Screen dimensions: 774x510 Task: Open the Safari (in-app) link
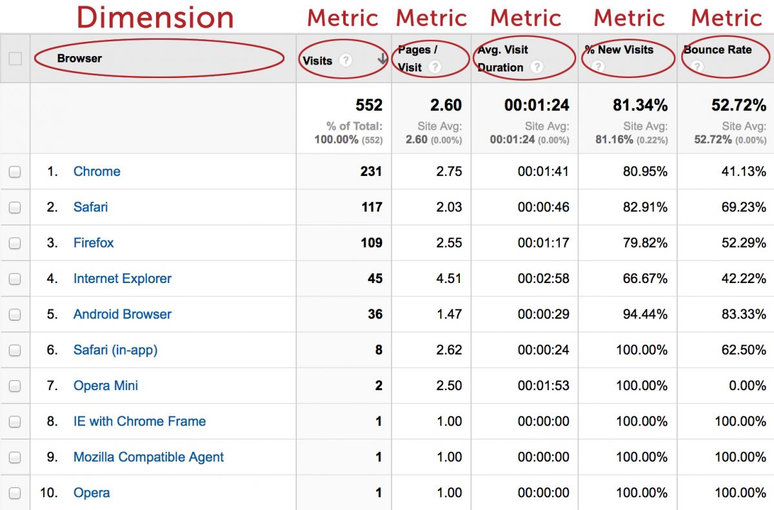115,350
